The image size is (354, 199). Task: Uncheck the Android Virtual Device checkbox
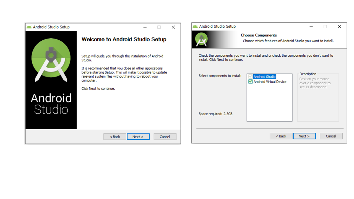pyautogui.click(x=251, y=82)
